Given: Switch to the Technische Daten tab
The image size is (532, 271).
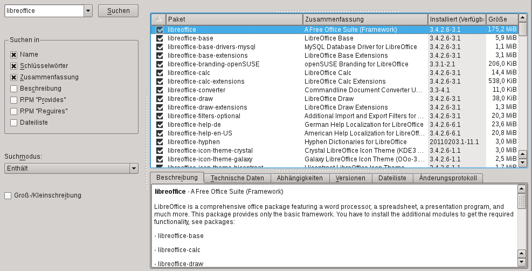Looking at the screenshot, I should coord(237,178).
